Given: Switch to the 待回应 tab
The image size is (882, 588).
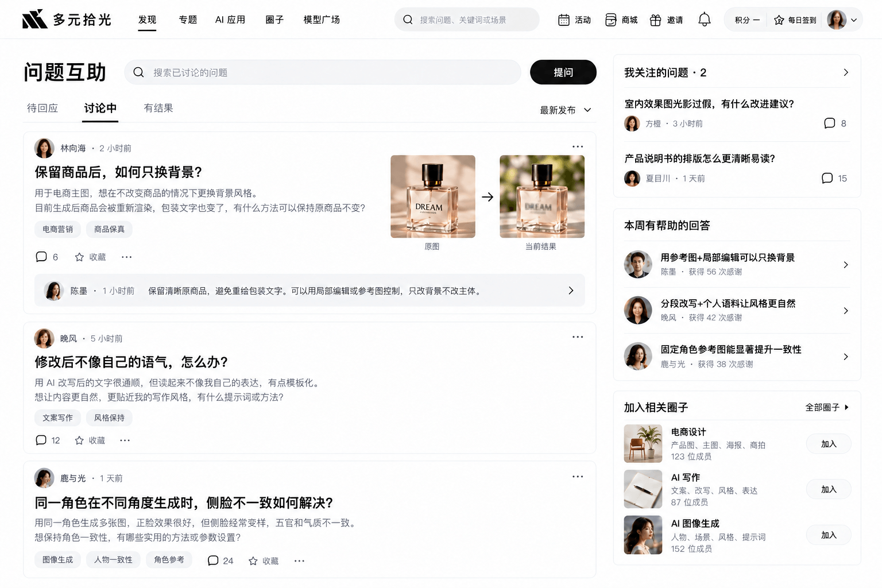Looking at the screenshot, I should pos(42,108).
